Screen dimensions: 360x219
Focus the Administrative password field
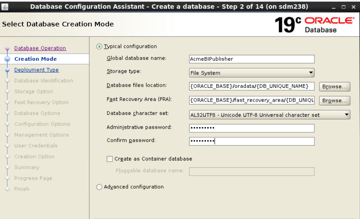coord(252,128)
